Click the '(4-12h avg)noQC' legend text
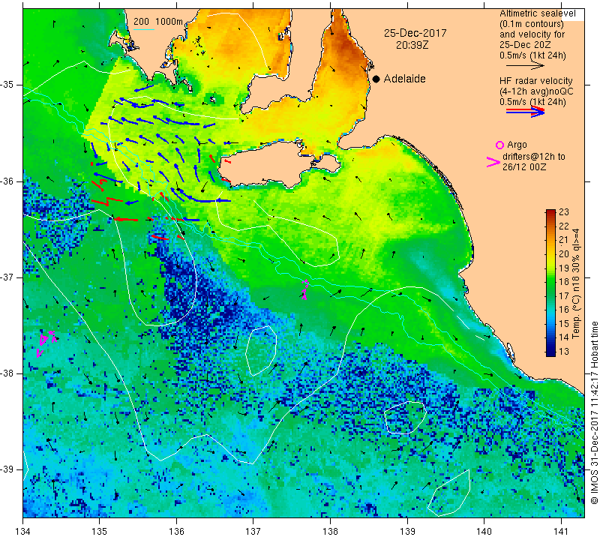 tap(536, 91)
